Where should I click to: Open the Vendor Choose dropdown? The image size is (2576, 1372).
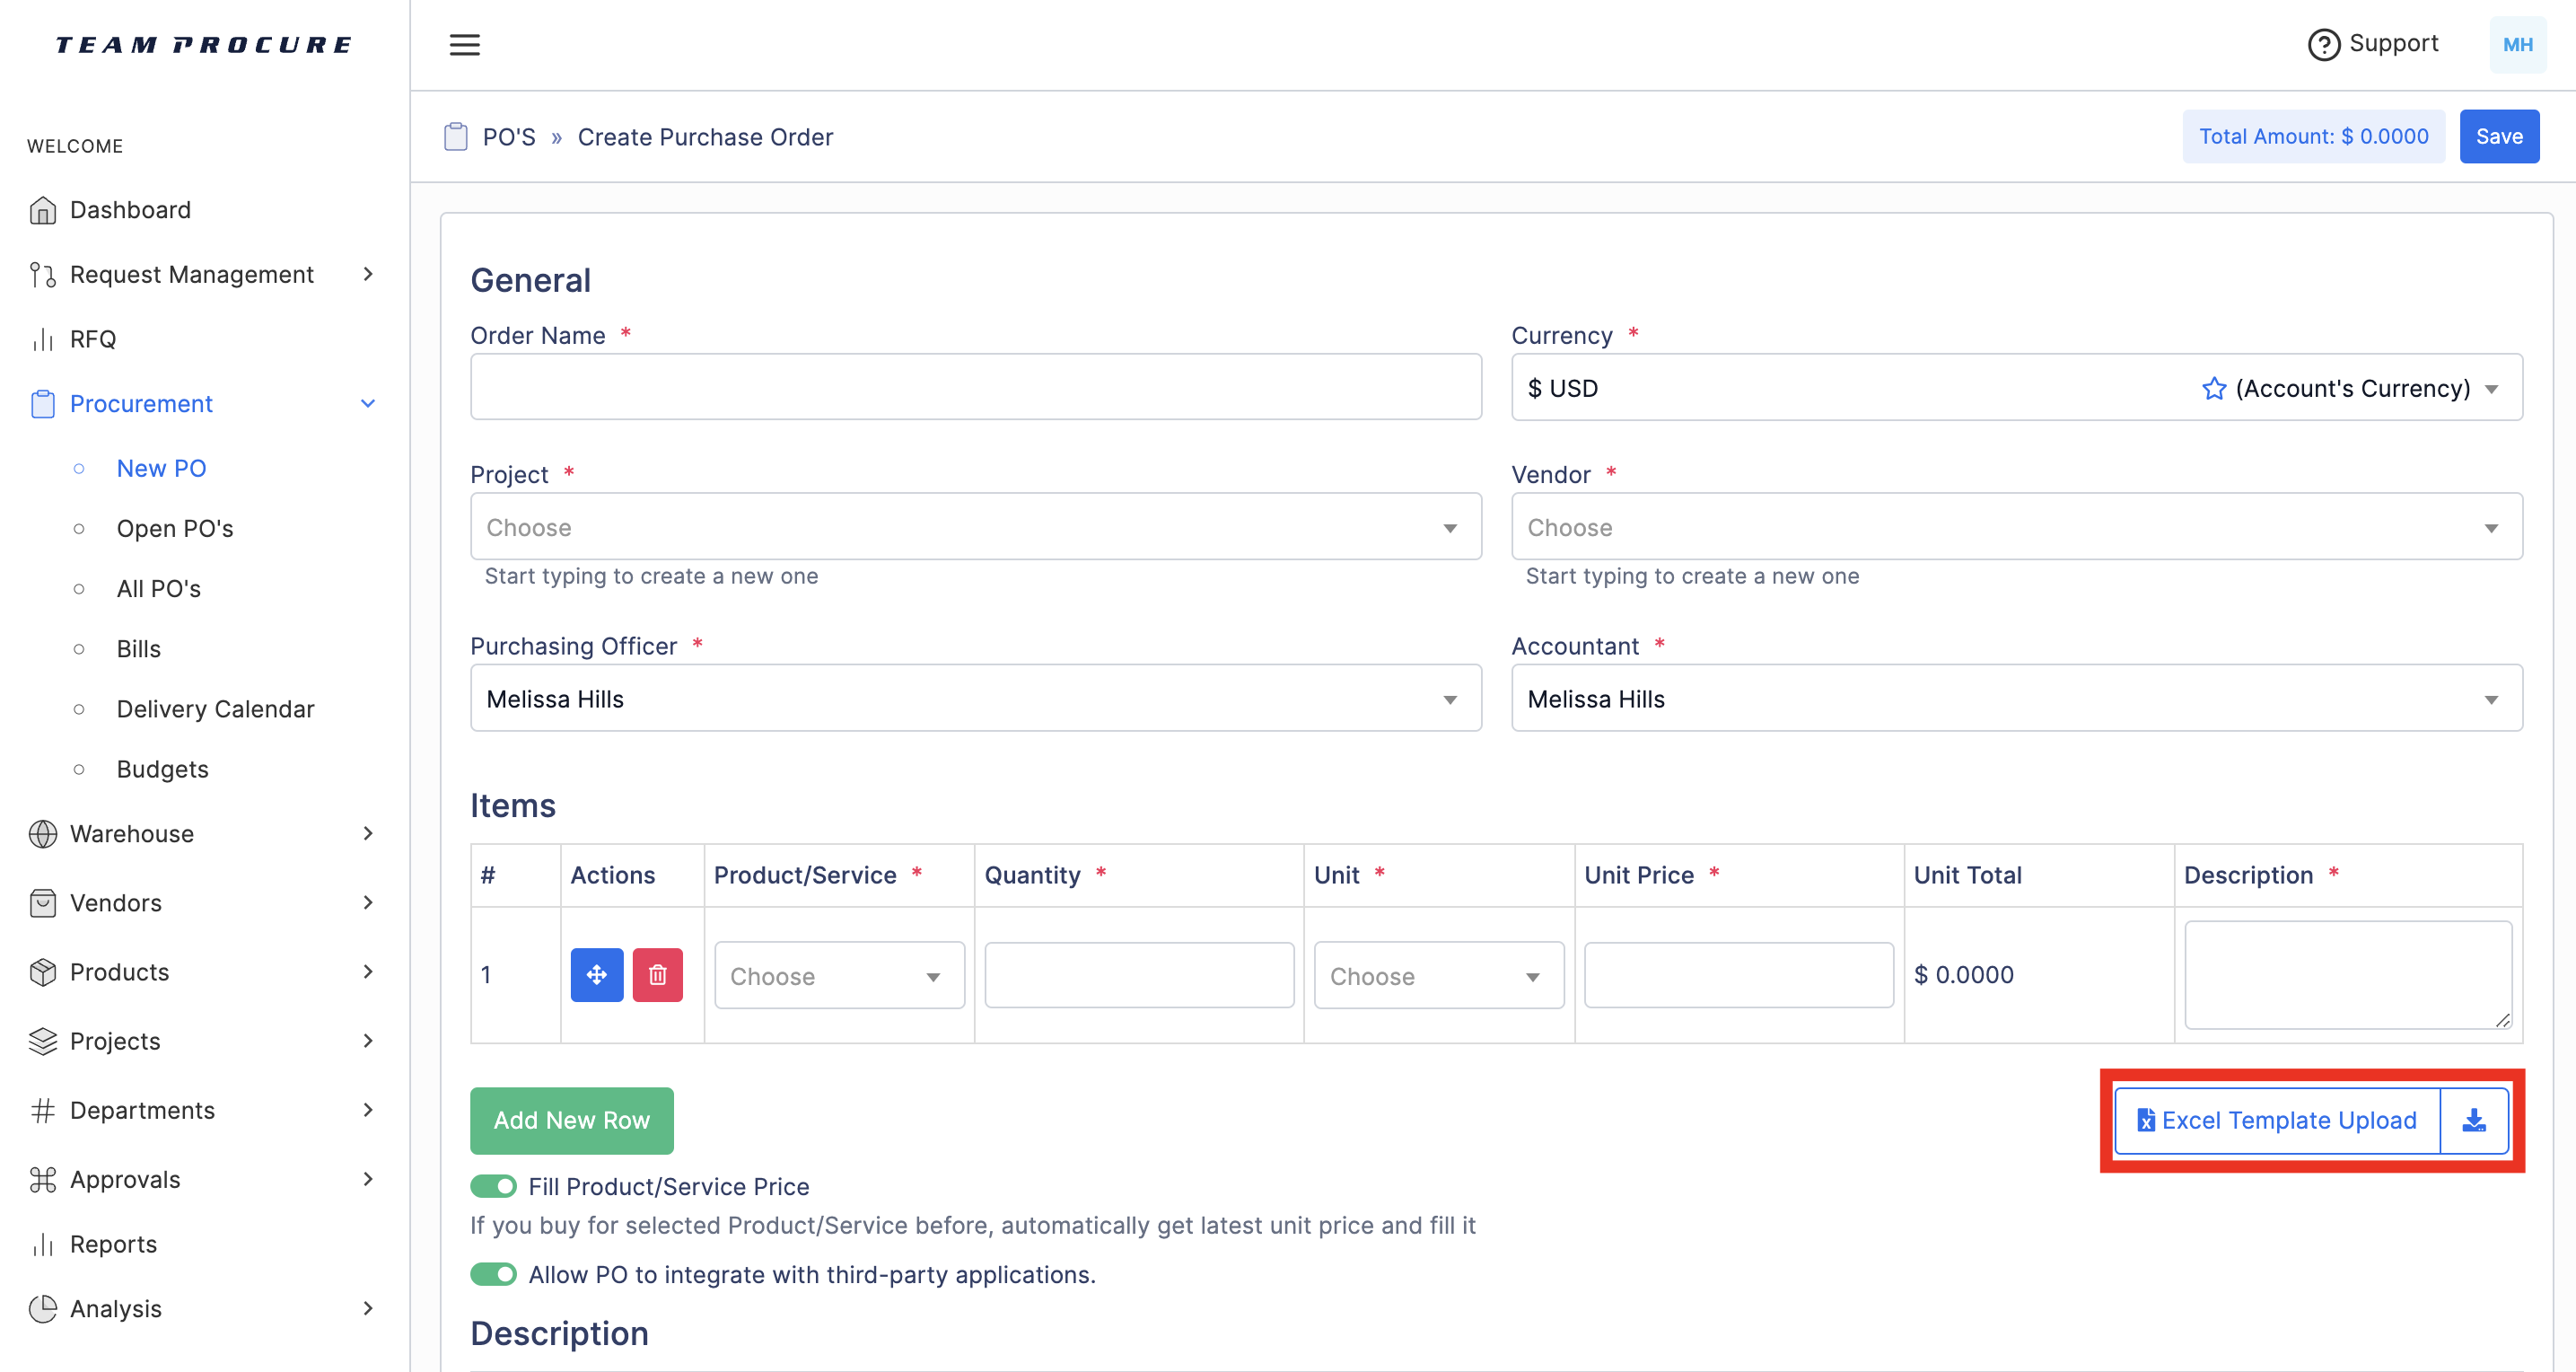(x=2016, y=527)
